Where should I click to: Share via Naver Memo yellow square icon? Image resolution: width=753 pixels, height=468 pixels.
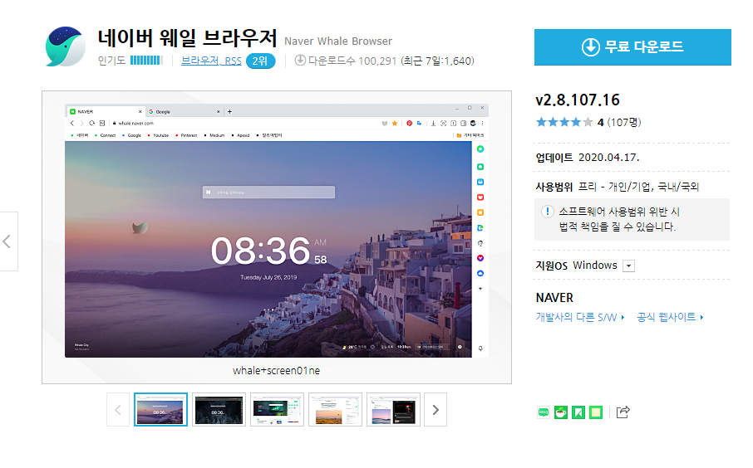click(595, 412)
